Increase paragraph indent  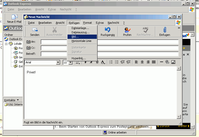[x=128, y=62]
